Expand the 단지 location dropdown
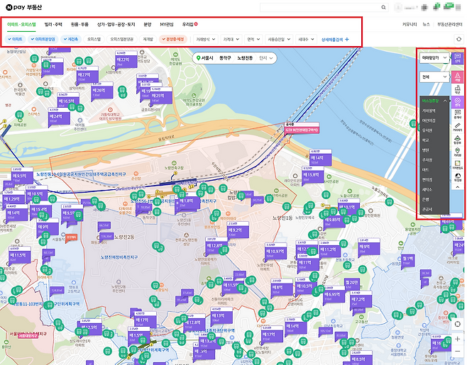The width and height of the screenshot is (467, 365). 266,58
